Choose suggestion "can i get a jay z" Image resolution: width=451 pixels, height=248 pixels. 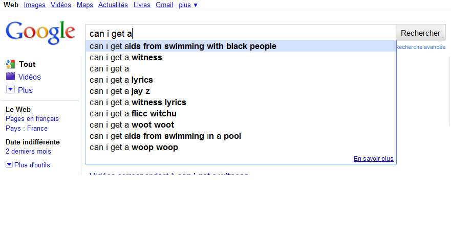click(x=120, y=91)
